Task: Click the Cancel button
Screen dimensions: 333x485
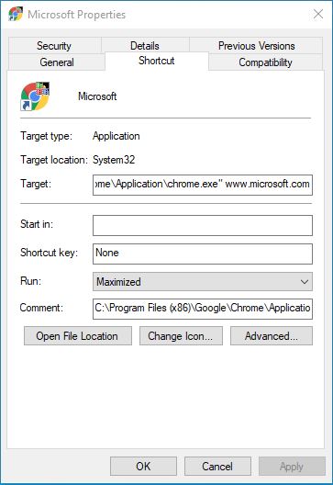Action: [217, 466]
